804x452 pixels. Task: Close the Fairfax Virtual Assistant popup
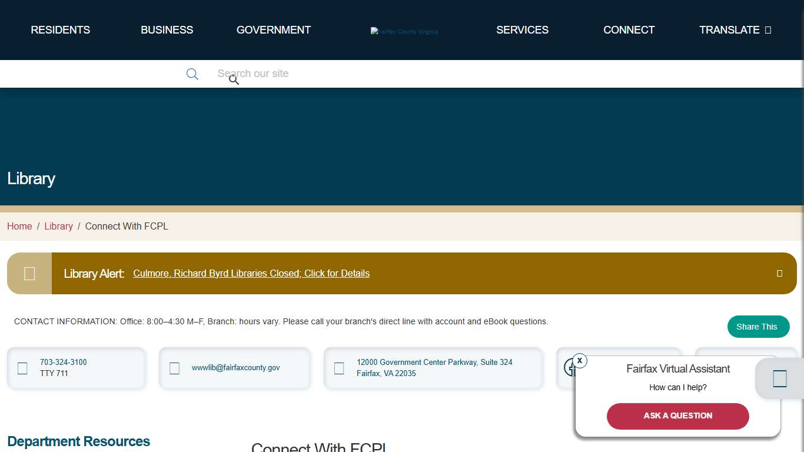(x=579, y=360)
